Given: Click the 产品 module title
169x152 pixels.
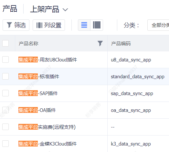Looking at the screenshot, I should coord(10,9).
